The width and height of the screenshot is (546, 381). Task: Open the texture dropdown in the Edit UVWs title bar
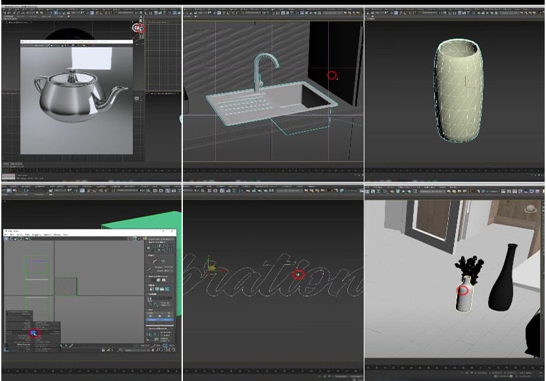coord(161,239)
